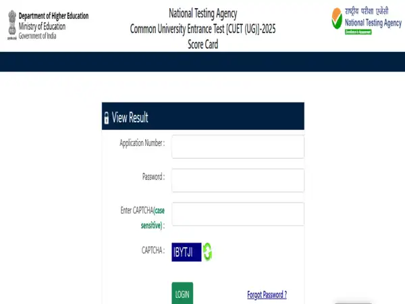Click the lock icon beside View Result
Viewport: 405px width, 304px height.
(x=107, y=118)
